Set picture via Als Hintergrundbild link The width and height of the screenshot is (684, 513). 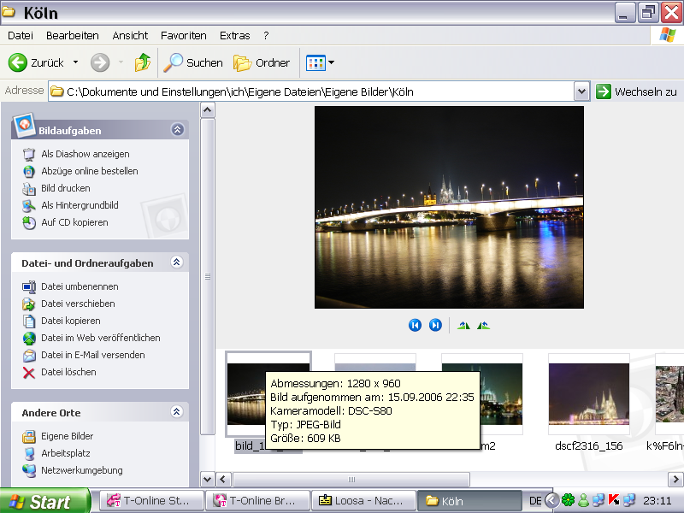tap(80, 205)
